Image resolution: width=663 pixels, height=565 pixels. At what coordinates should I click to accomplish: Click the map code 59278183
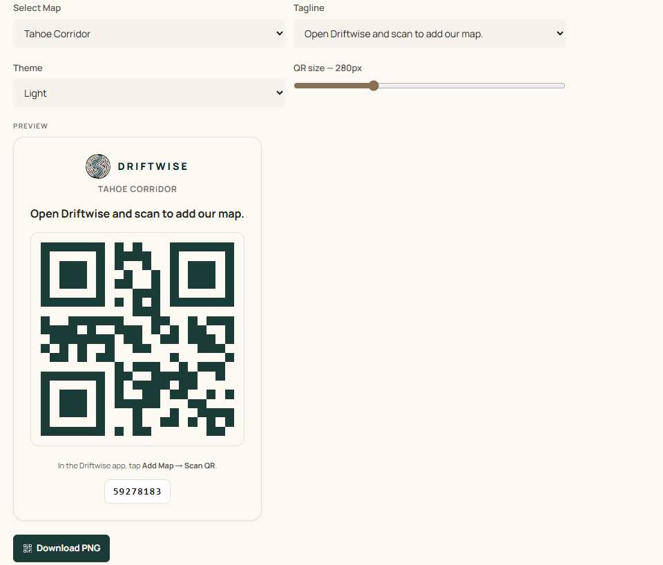137,491
